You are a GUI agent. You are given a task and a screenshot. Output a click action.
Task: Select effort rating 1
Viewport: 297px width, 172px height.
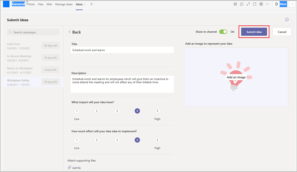click(77, 140)
